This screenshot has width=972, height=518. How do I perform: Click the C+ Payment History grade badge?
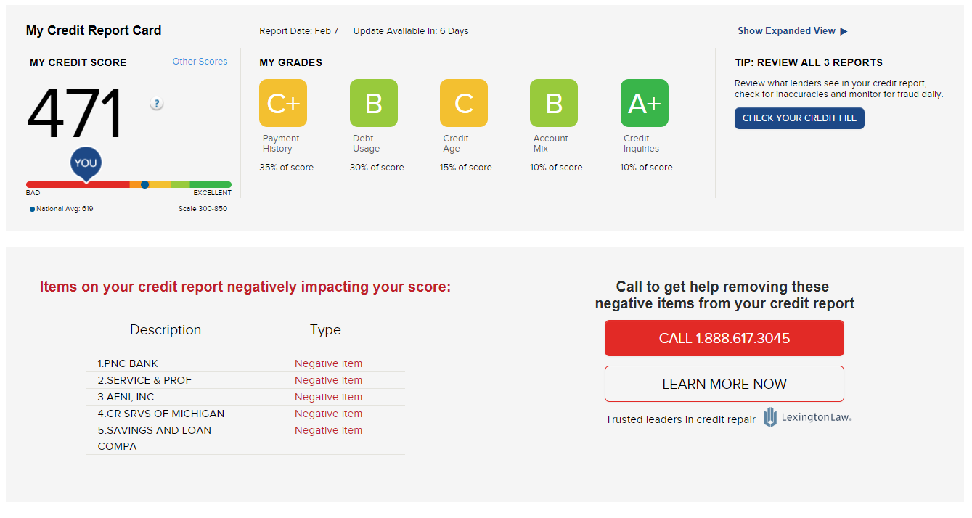pyautogui.click(x=282, y=103)
